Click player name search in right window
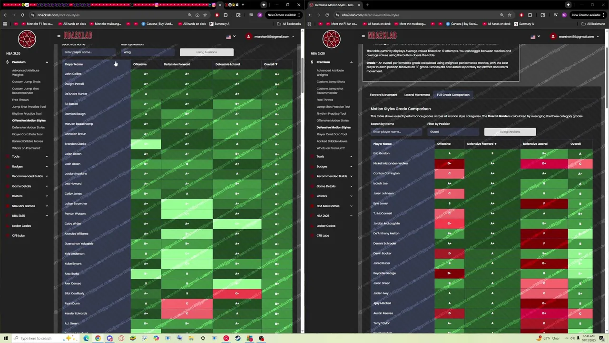This screenshot has width=609, height=343. pos(396,131)
